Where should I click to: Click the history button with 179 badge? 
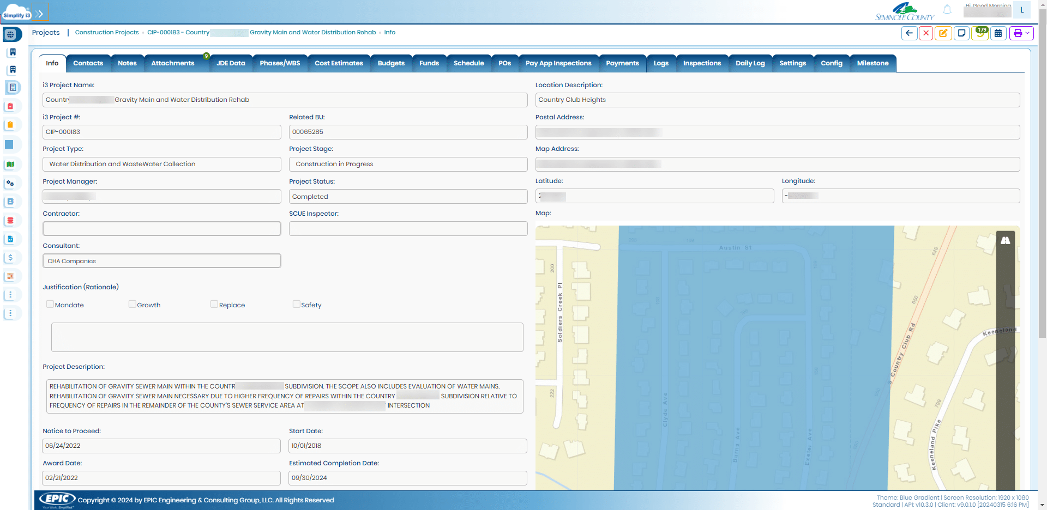[979, 33]
